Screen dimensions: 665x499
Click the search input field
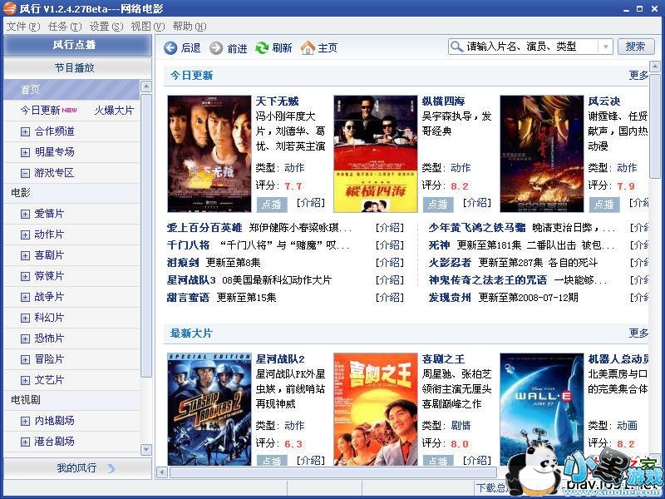coord(531,47)
